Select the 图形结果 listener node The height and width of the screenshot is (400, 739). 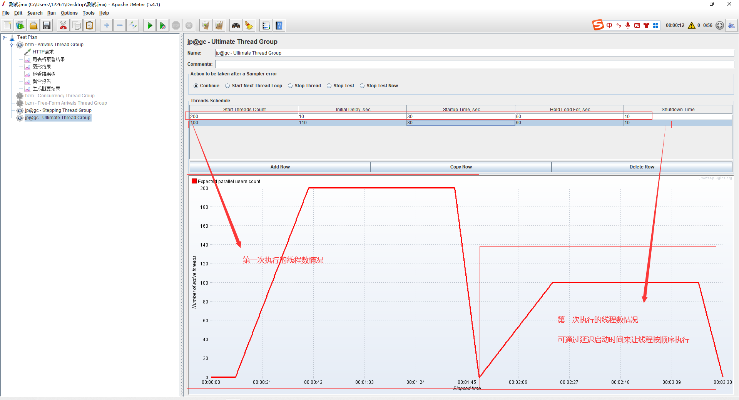[42, 67]
